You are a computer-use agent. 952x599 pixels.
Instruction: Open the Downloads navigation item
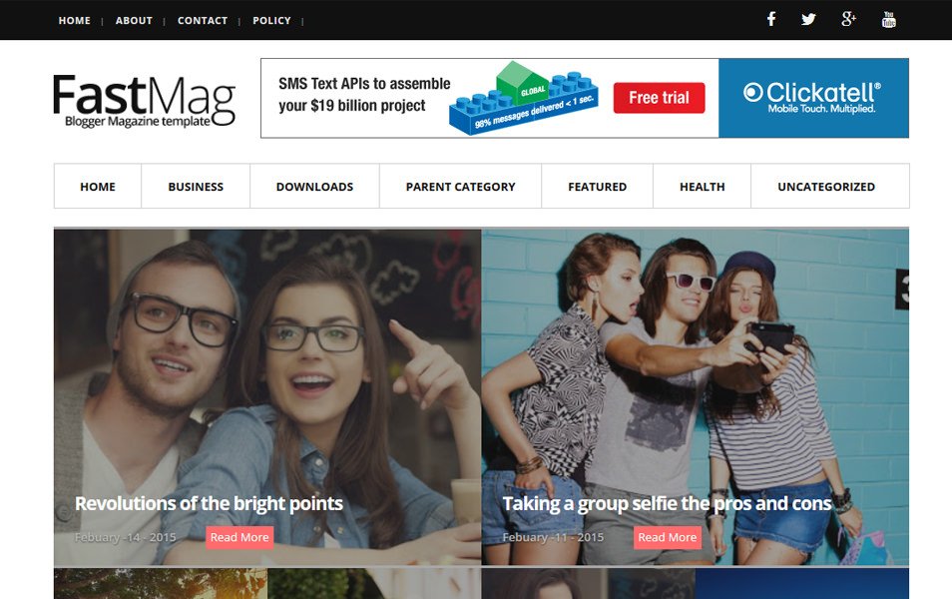[314, 187]
